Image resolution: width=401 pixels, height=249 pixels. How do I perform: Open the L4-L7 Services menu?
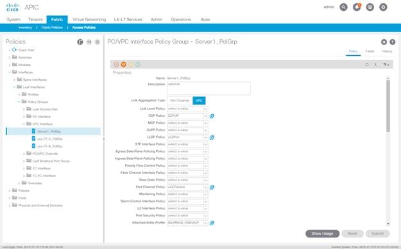coord(128,19)
